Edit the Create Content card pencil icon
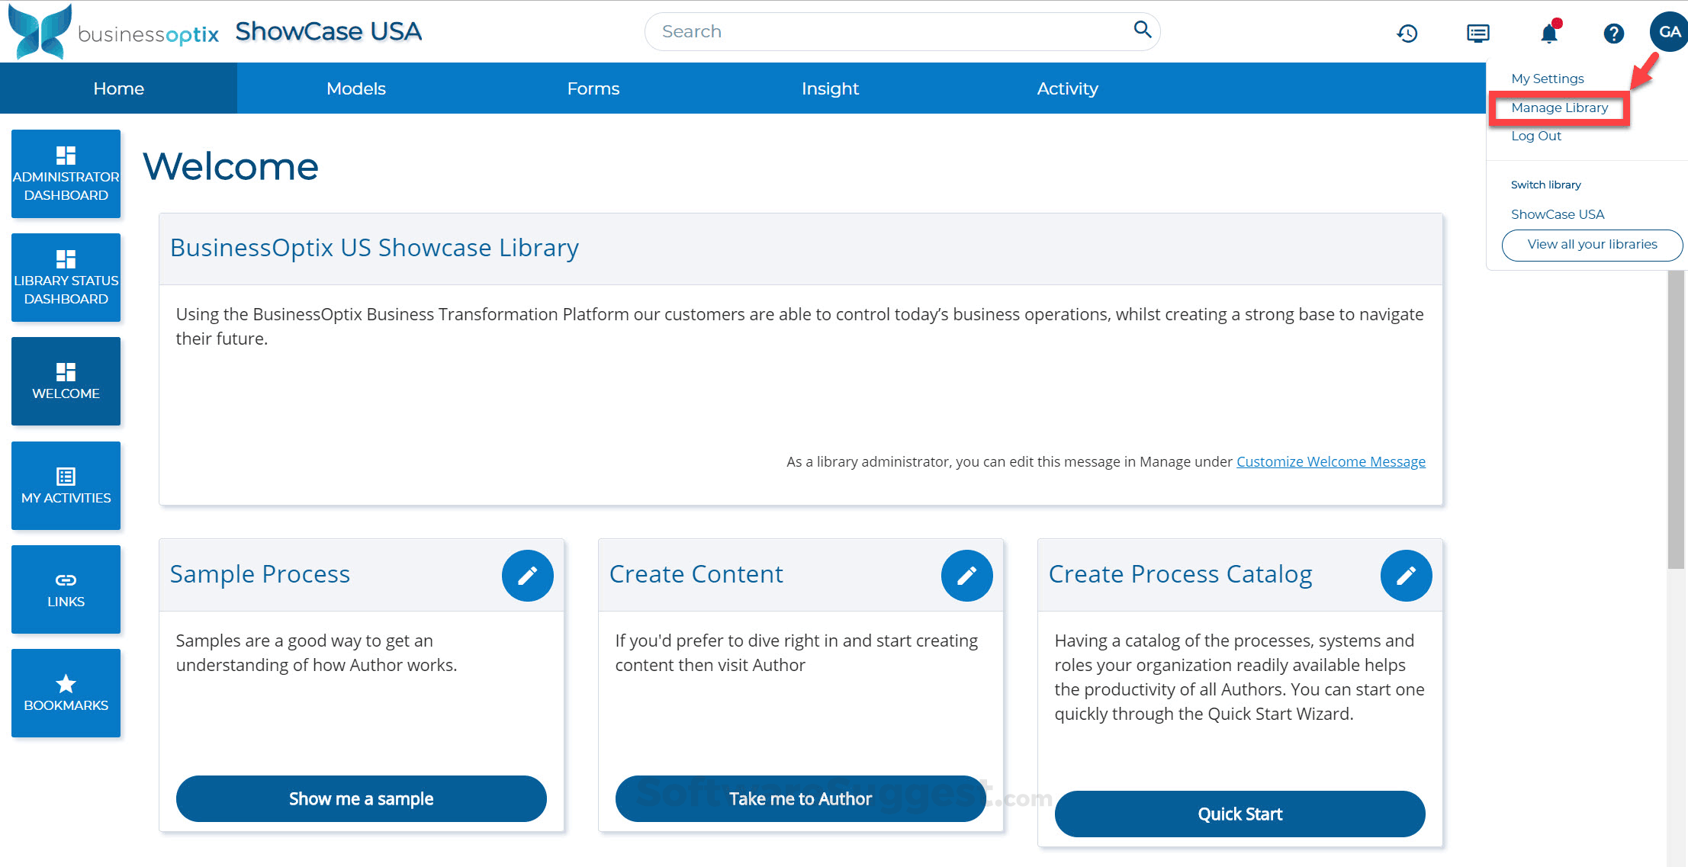The height and width of the screenshot is (867, 1688). click(x=966, y=576)
